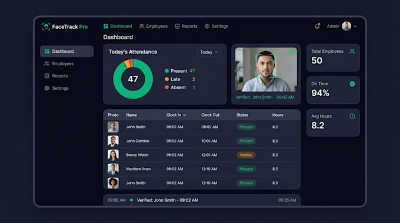
Task: Click the Present badge for Matthew Iinan
Action: (x=246, y=169)
